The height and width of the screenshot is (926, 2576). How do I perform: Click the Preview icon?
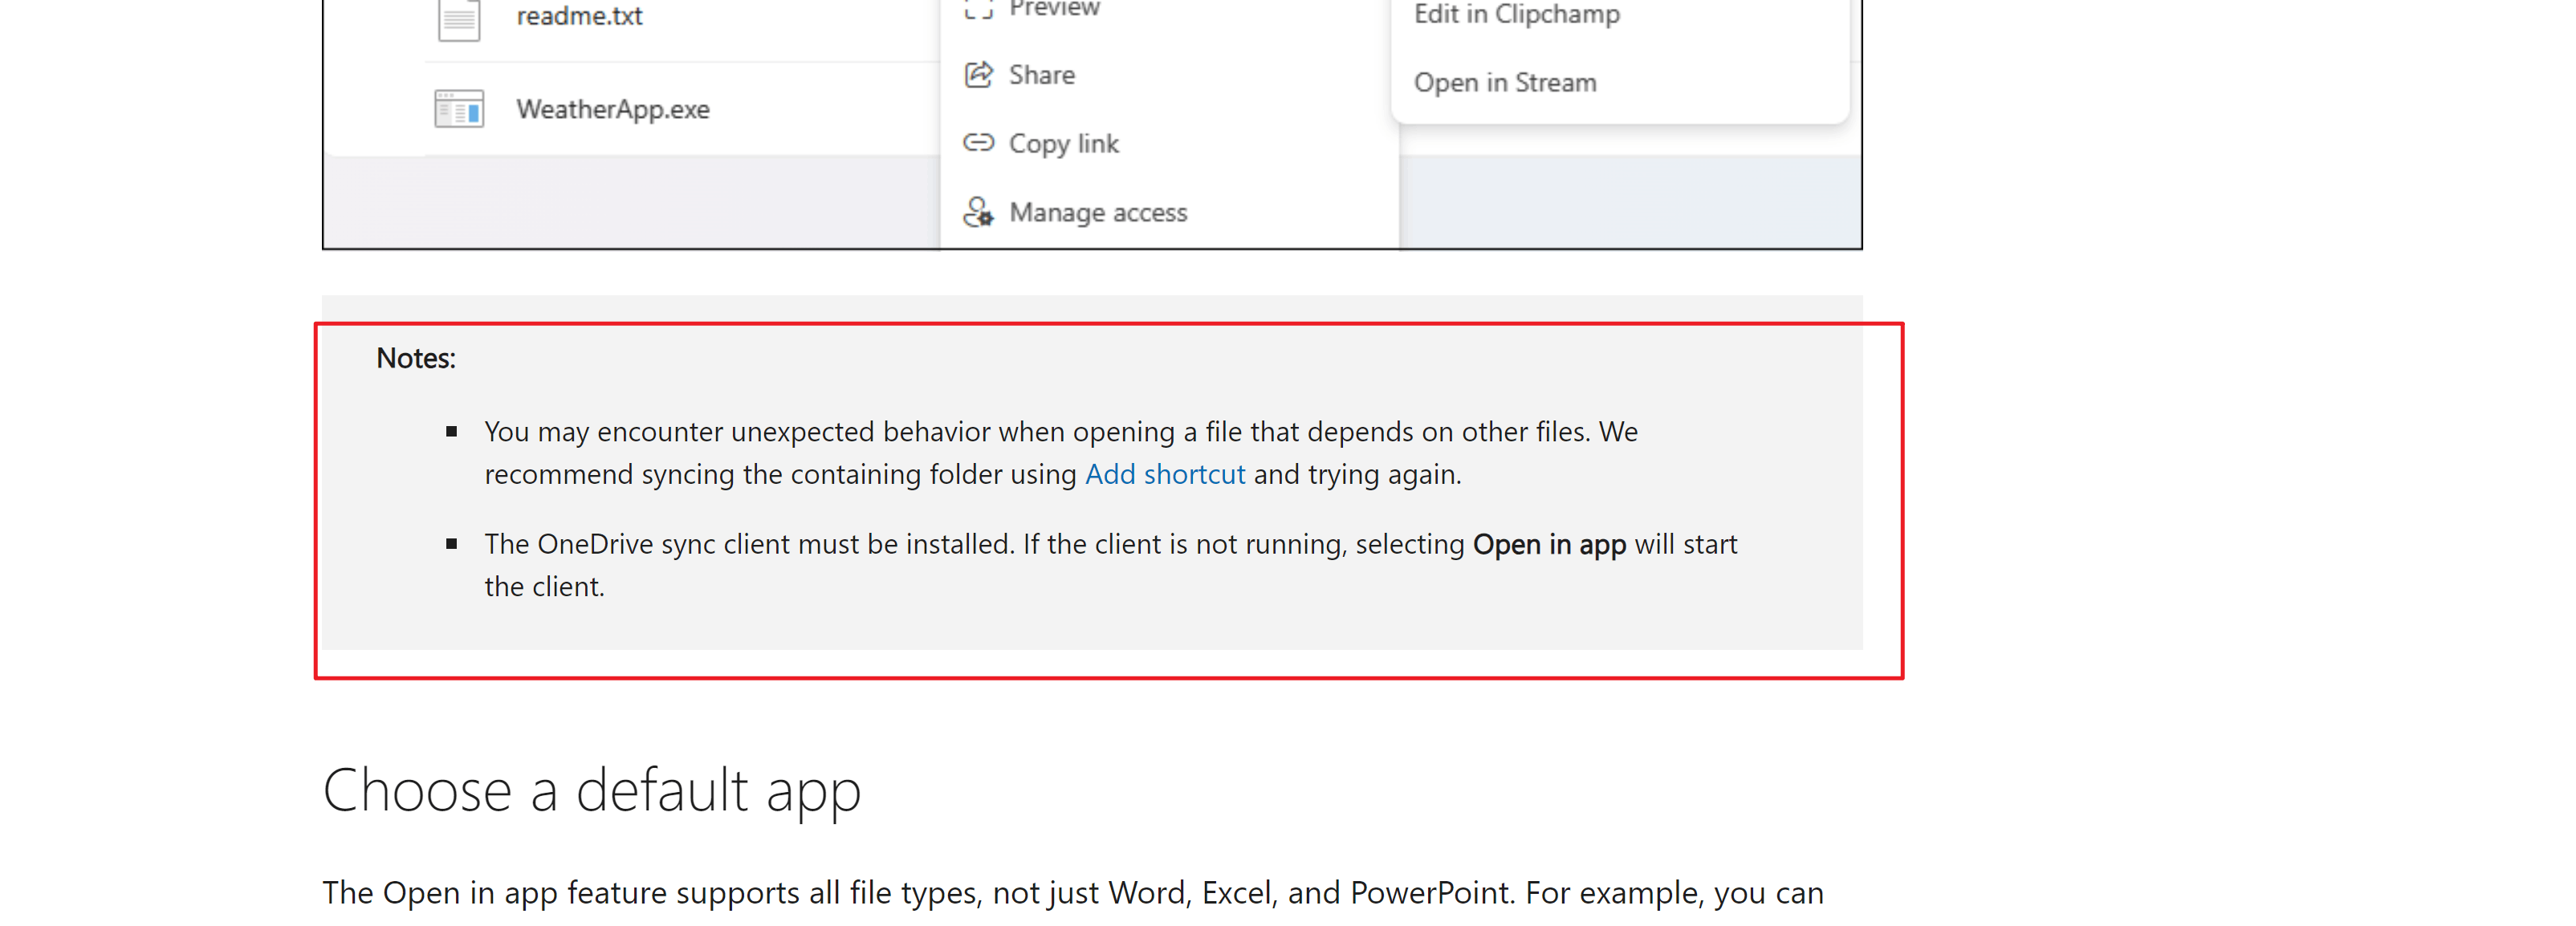pyautogui.click(x=978, y=8)
